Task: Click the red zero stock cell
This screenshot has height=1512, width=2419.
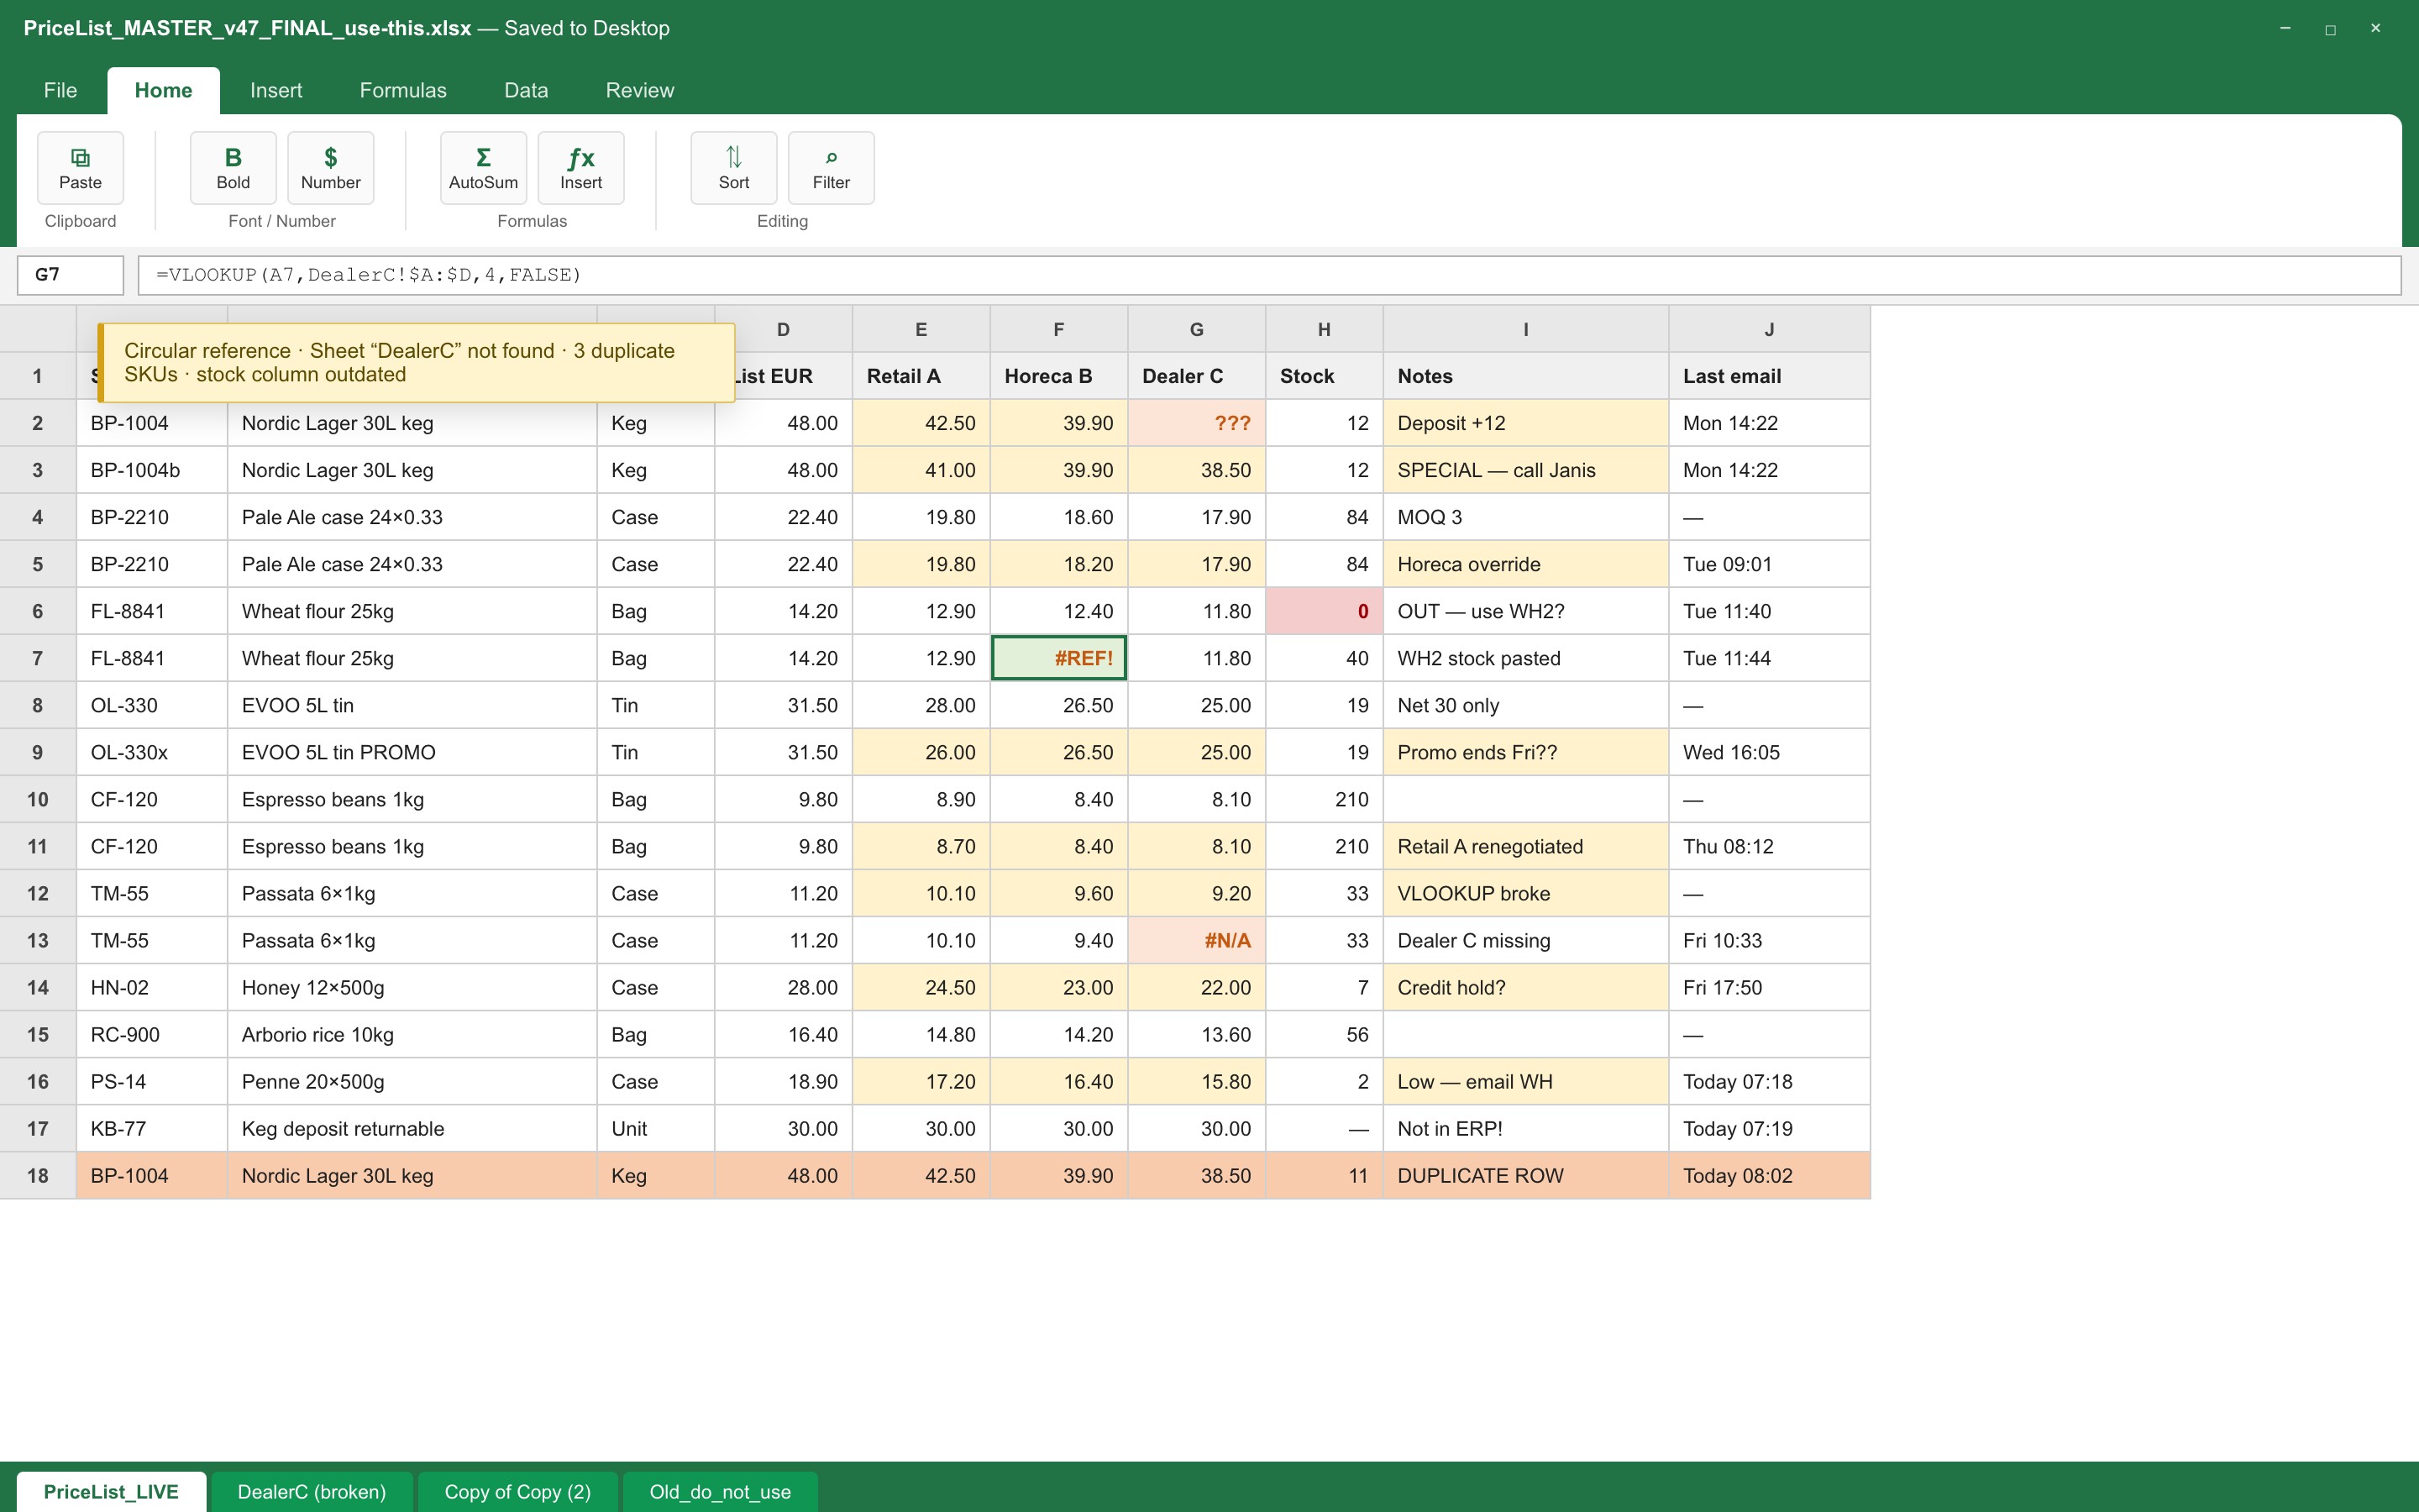Action: (x=1325, y=611)
